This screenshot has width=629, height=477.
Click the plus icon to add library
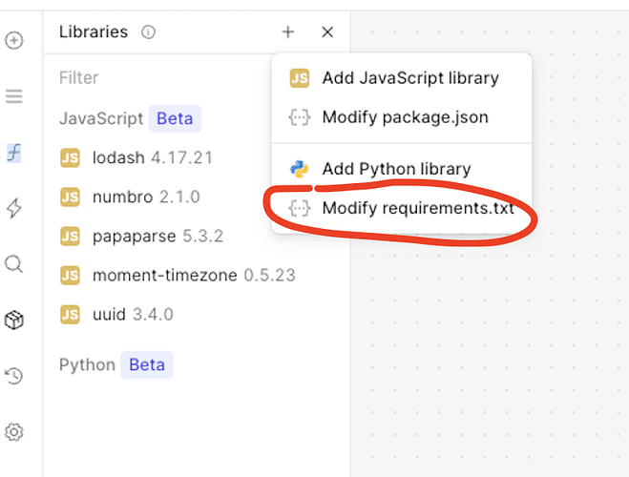point(287,32)
